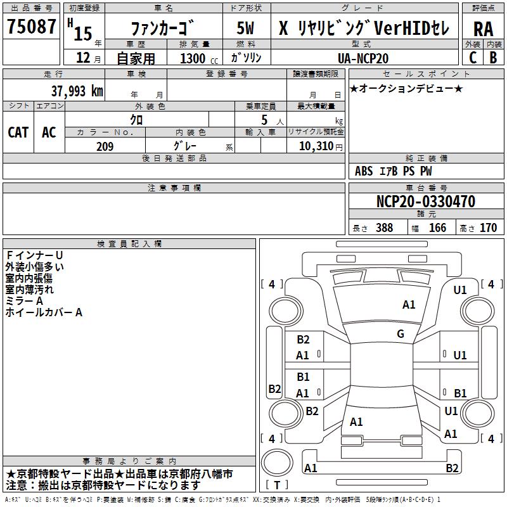
Task: Click door type 5W value
Action: point(246,28)
